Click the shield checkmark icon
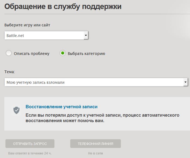 [17, 110]
